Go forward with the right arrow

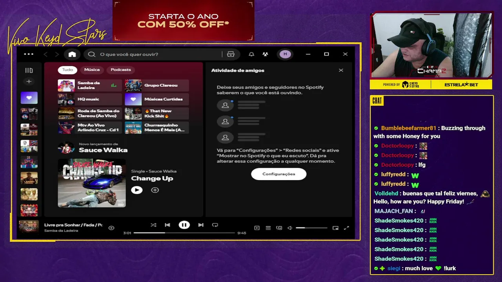[x=57, y=54]
